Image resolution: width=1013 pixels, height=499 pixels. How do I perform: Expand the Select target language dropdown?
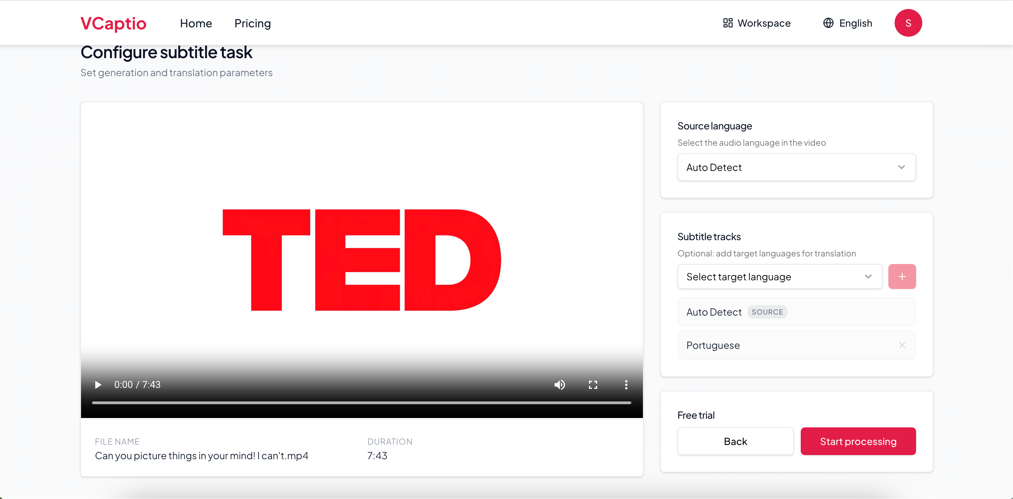point(780,276)
